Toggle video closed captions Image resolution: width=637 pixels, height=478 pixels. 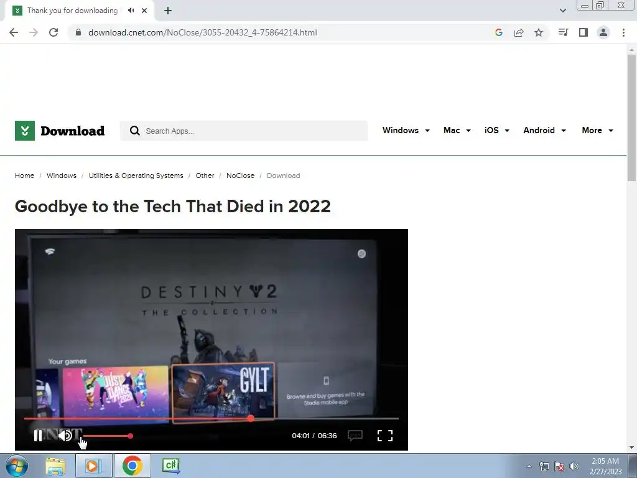tap(355, 436)
